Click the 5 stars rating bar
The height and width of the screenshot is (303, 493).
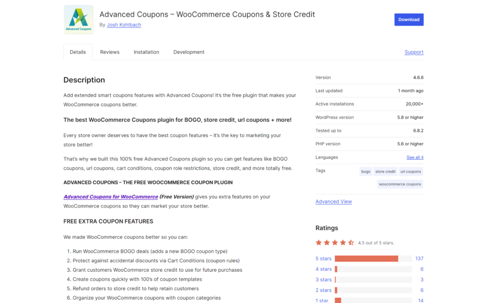(373, 258)
